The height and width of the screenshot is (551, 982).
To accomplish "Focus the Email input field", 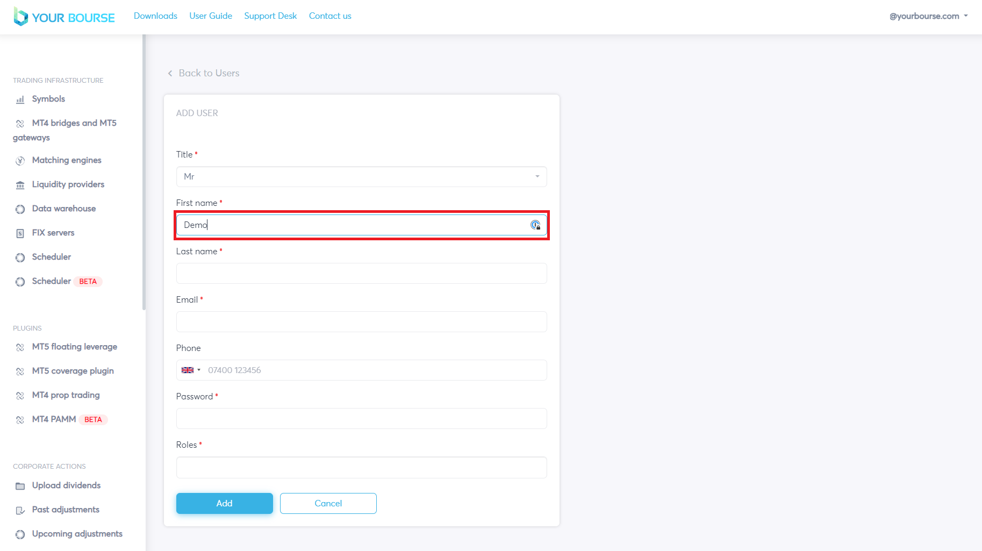I will 361,322.
